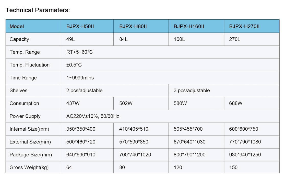Select the AC220V±10%, 50/60Hz power supply value

point(93,116)
